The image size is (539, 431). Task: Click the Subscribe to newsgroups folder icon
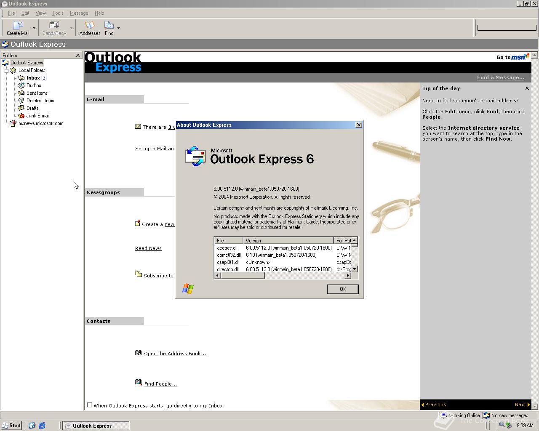[138, 274]
